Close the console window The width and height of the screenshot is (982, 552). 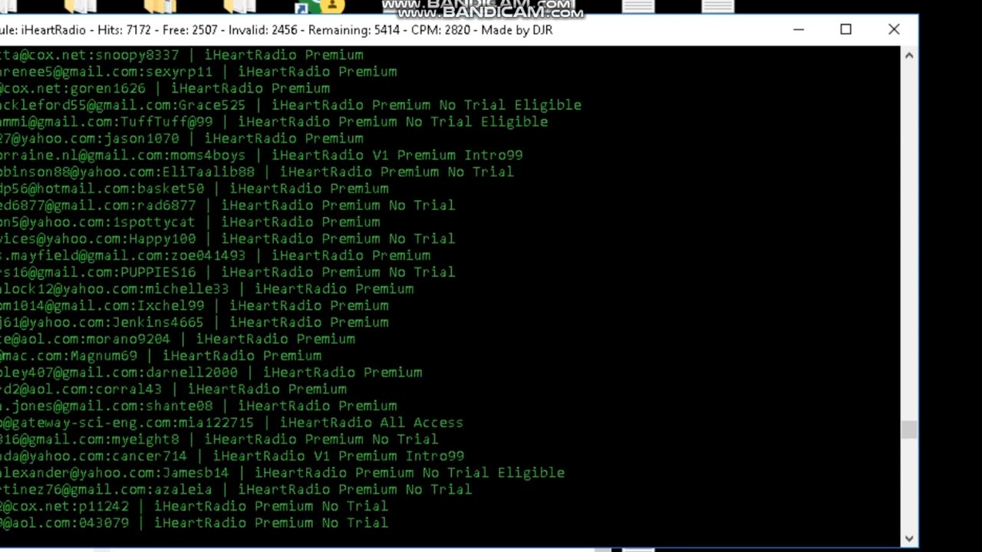point(894,30)
